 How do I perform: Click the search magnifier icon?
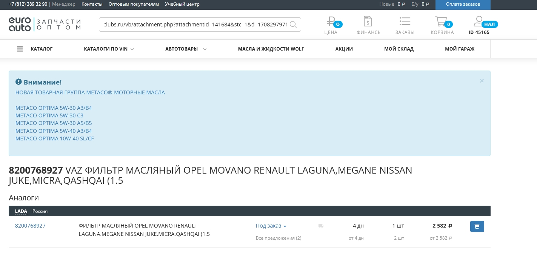click(293, 25)
